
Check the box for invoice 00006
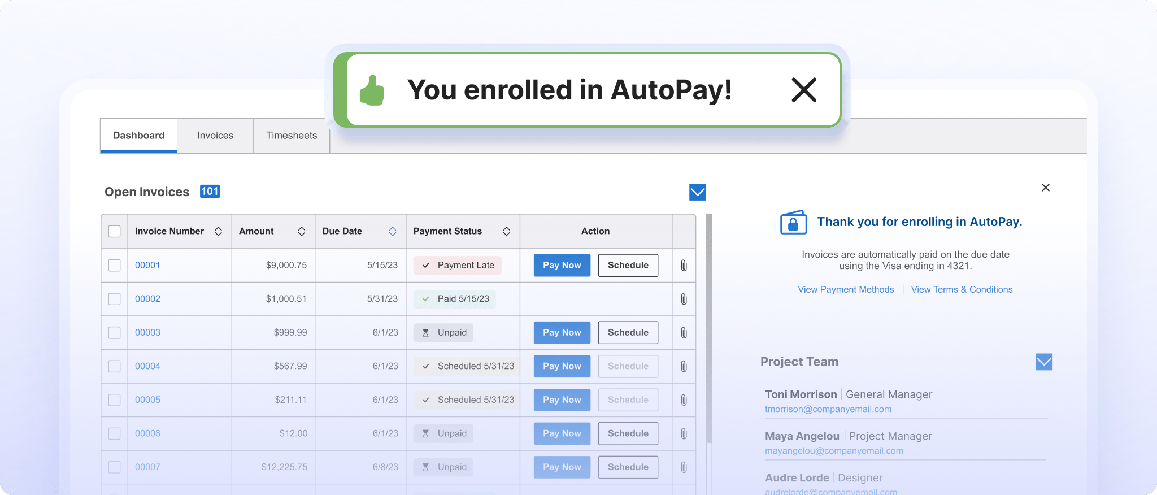115,433
